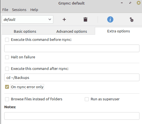Screen dimensions: 142x124
Task: Uncheck On rsync error only
Action: pyautogui.click(x=7, y=87)
